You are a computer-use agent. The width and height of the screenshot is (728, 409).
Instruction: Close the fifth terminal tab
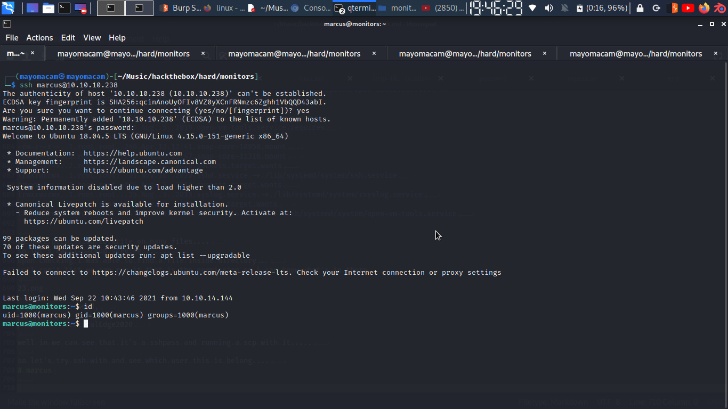click(x=717, y=53)
